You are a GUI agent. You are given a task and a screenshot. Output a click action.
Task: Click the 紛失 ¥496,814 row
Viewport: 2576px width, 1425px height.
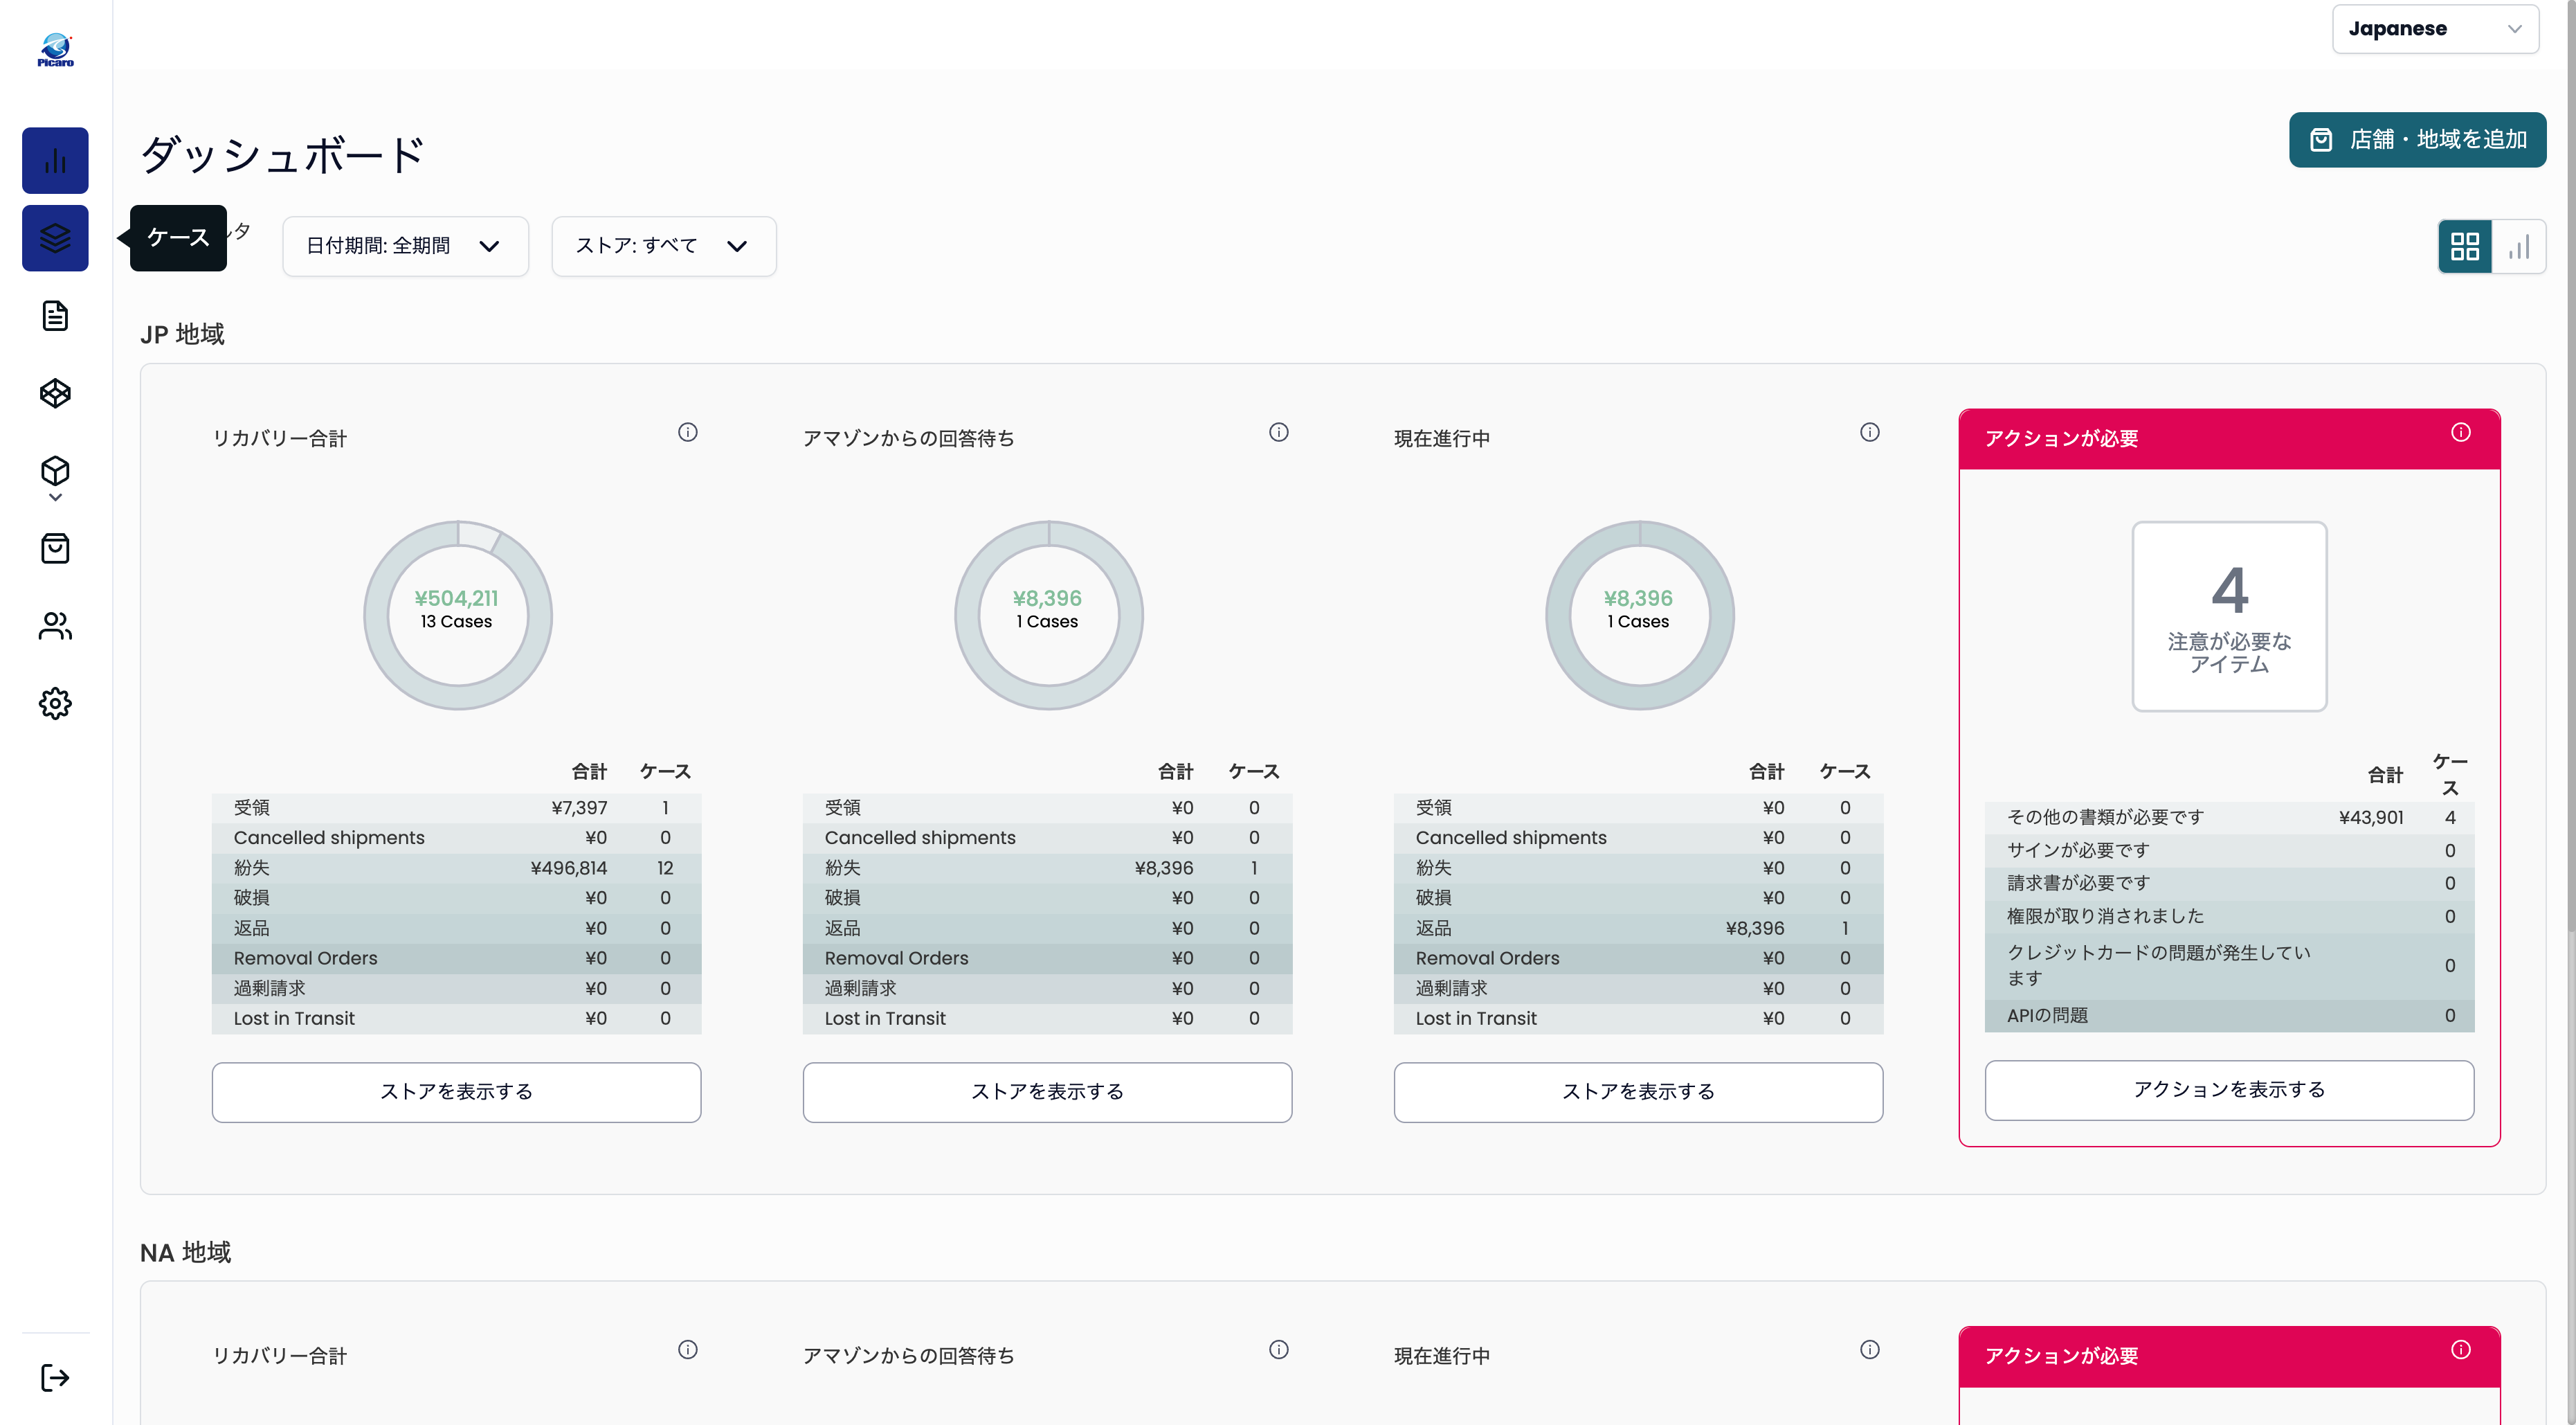(456, 868)
